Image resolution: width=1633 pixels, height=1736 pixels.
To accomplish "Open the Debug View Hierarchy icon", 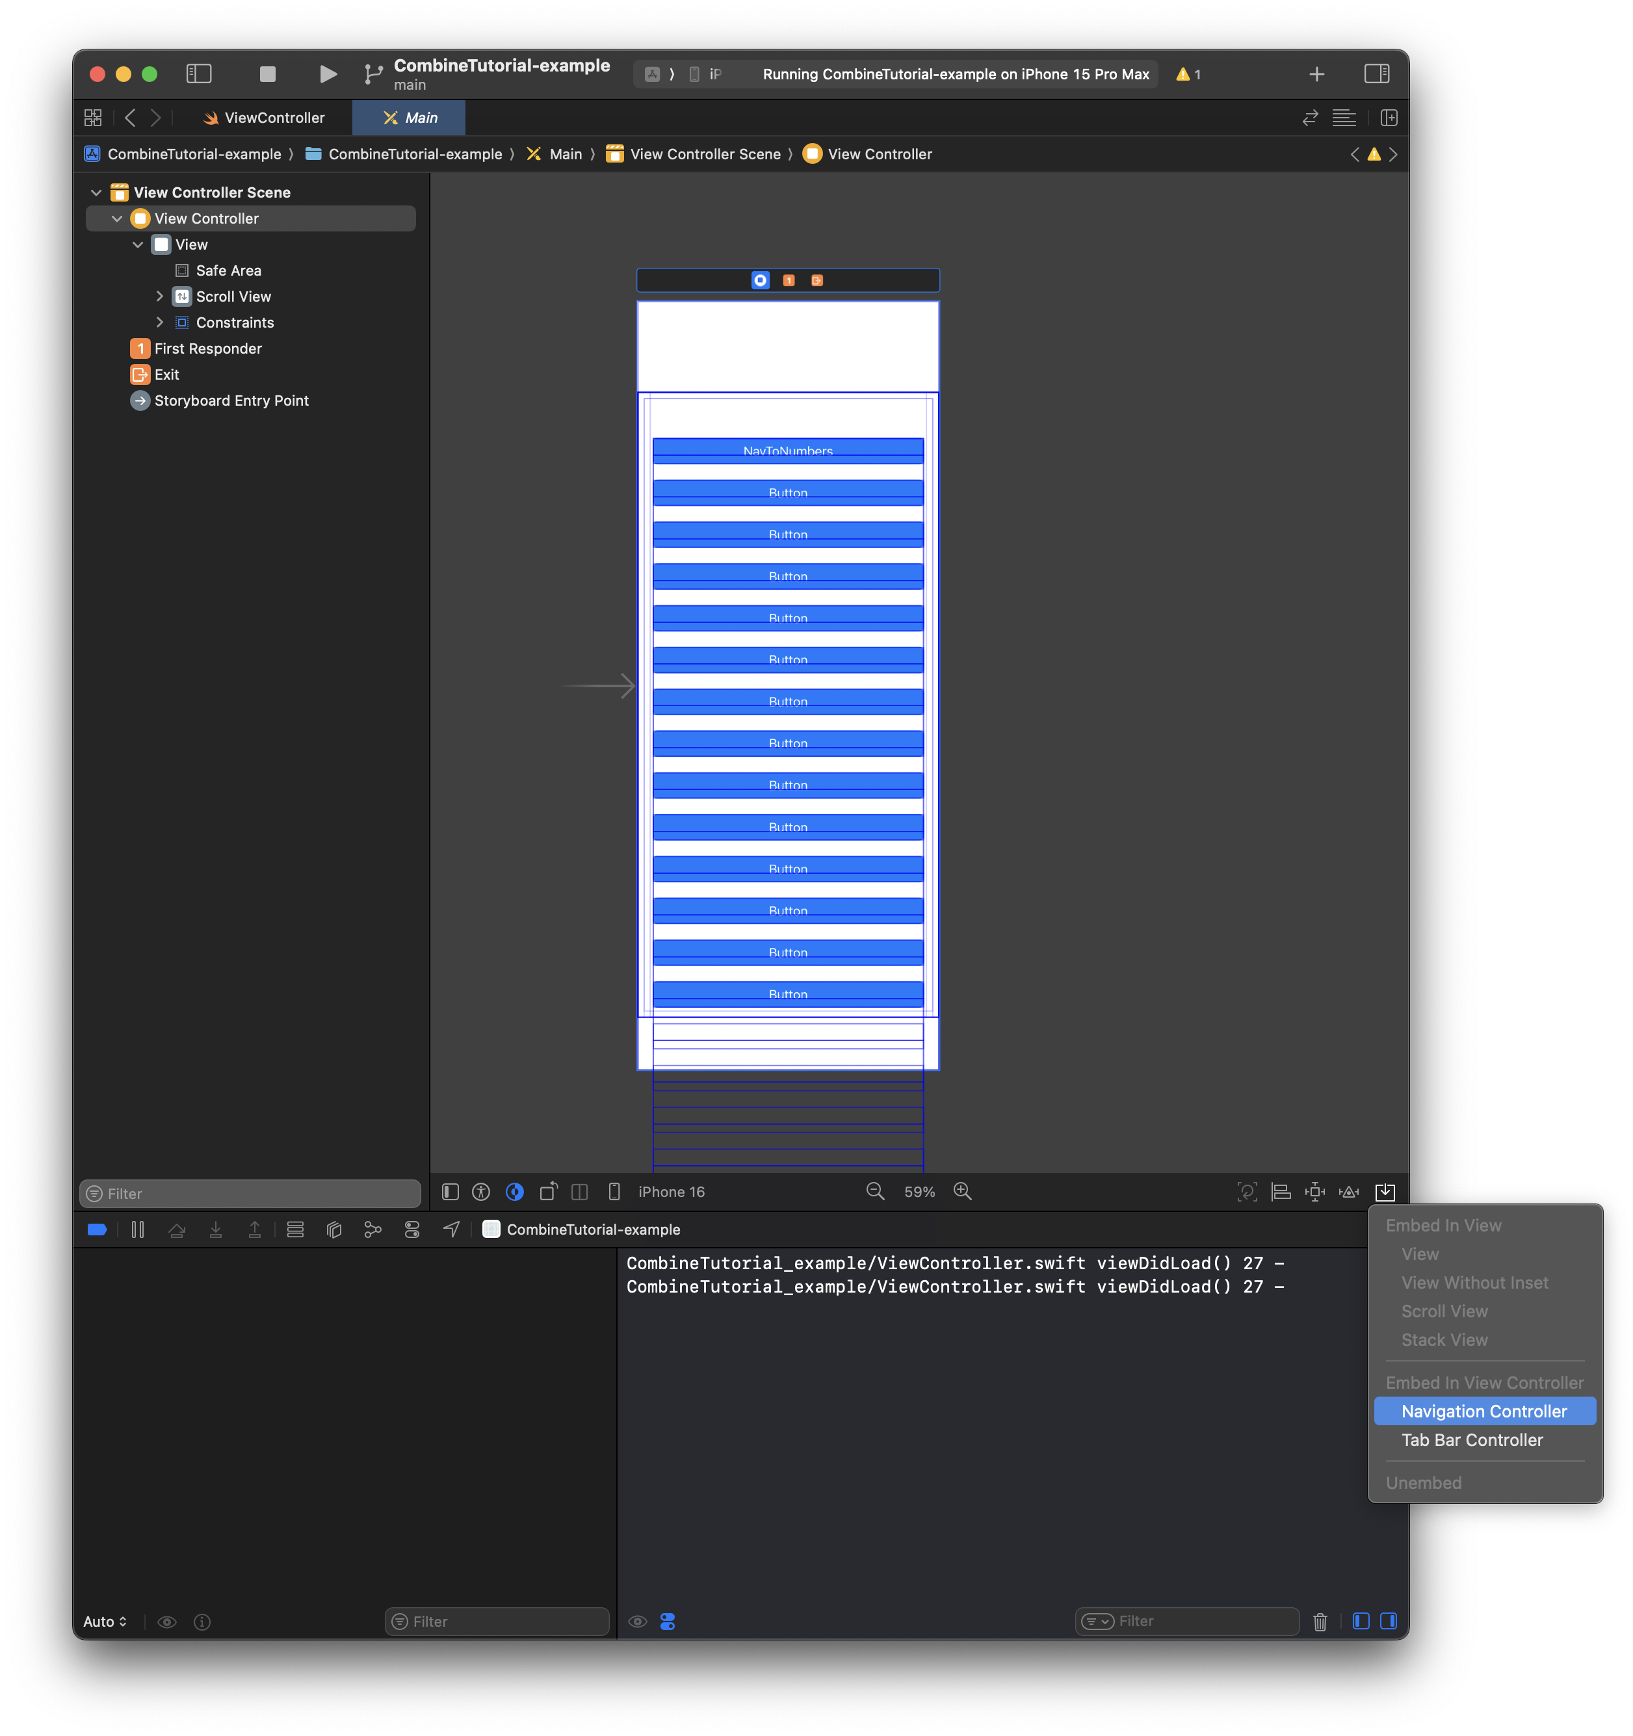I will click(334, 1230).
